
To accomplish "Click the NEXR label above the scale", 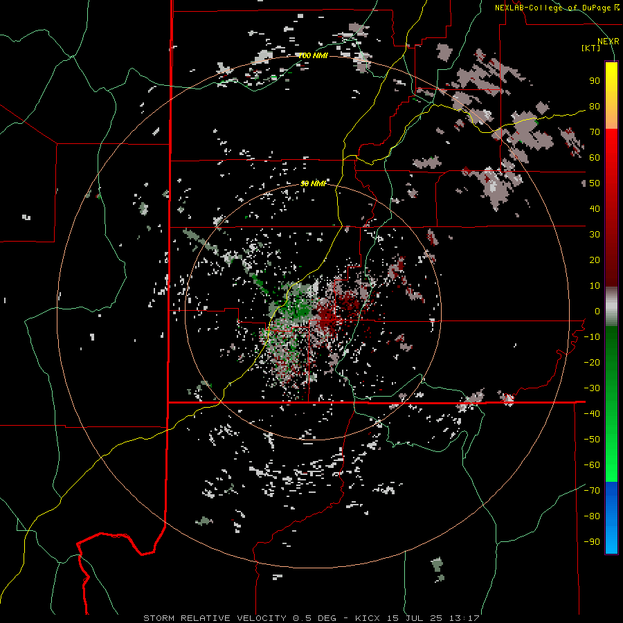I will pyautogui.click(x=608, y=42).
